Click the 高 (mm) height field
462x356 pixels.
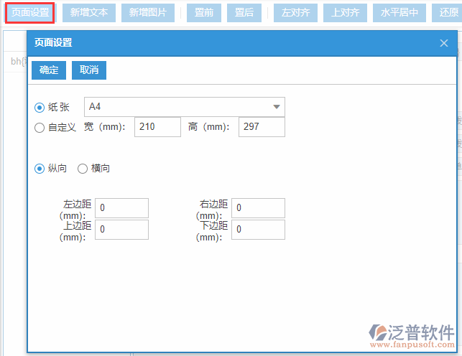(x=262, y=127)
